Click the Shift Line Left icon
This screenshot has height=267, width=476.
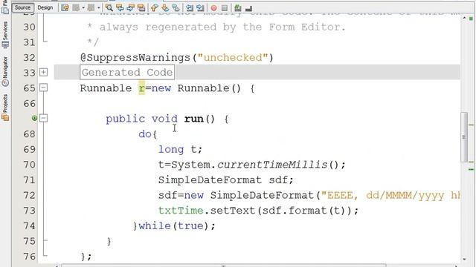(190, 8)
